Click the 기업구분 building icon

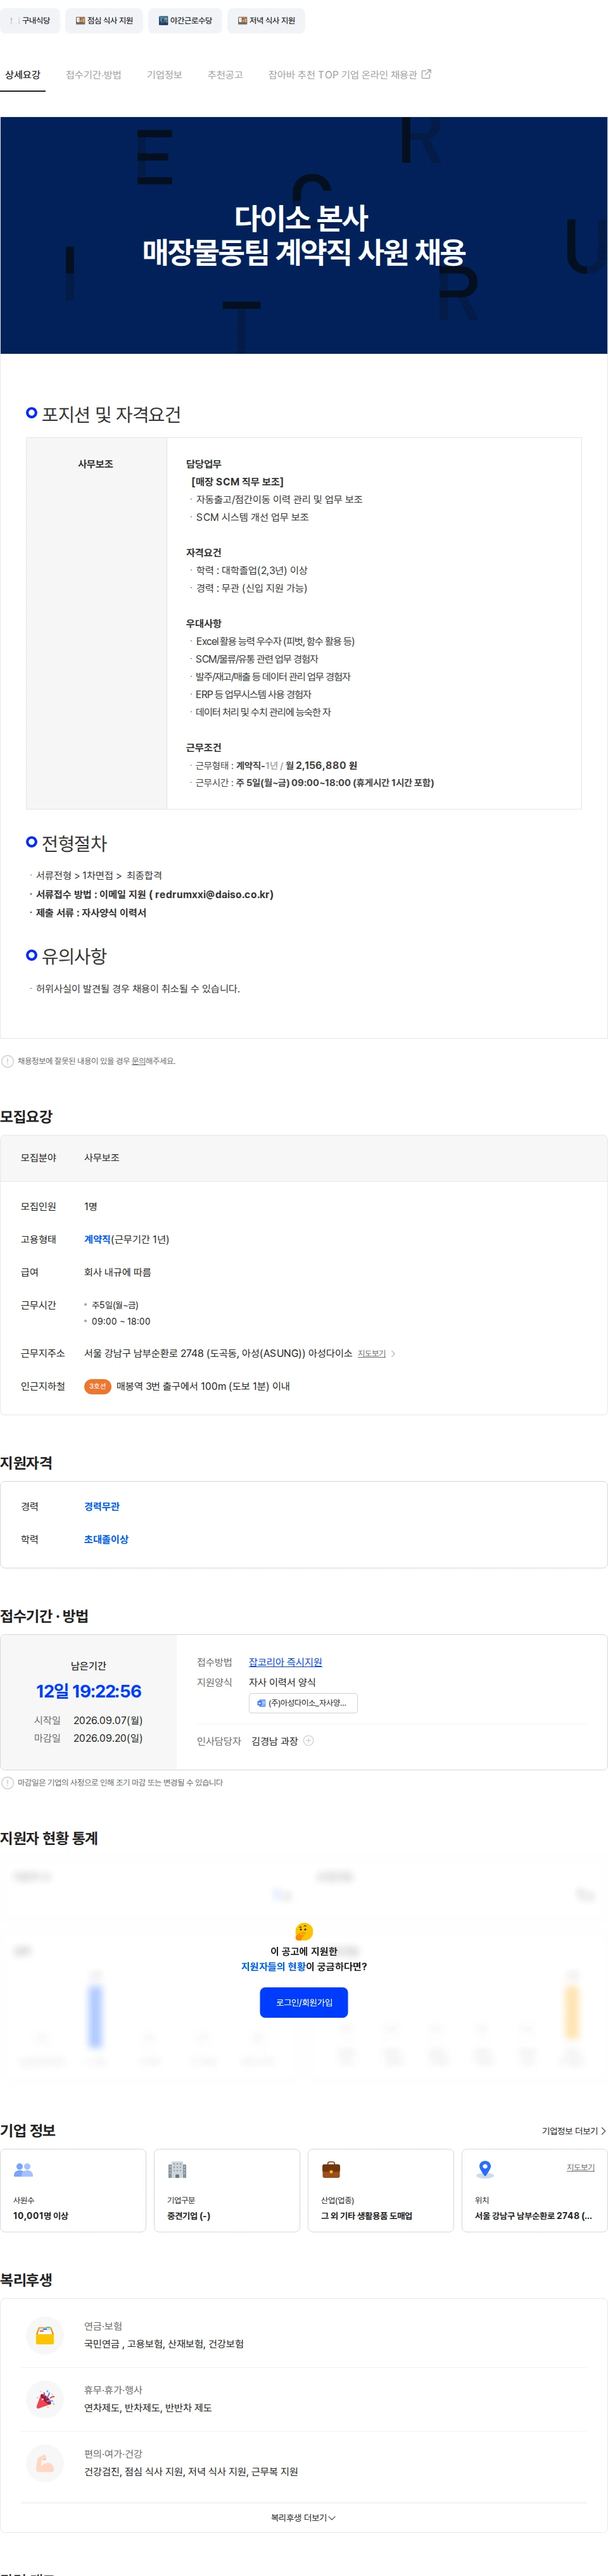[x=177, y=2170]
